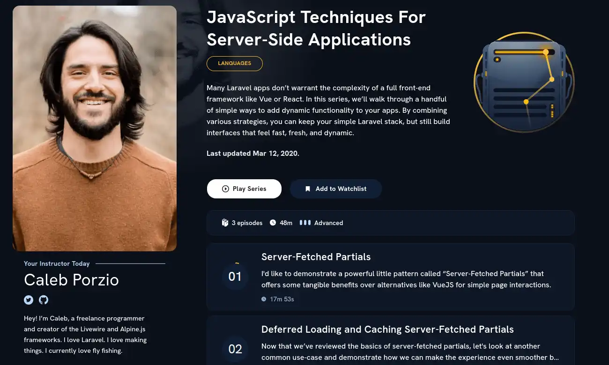Viewport: 609px width, 365px height.
Task: Play the series
Action: coord(244,189)
